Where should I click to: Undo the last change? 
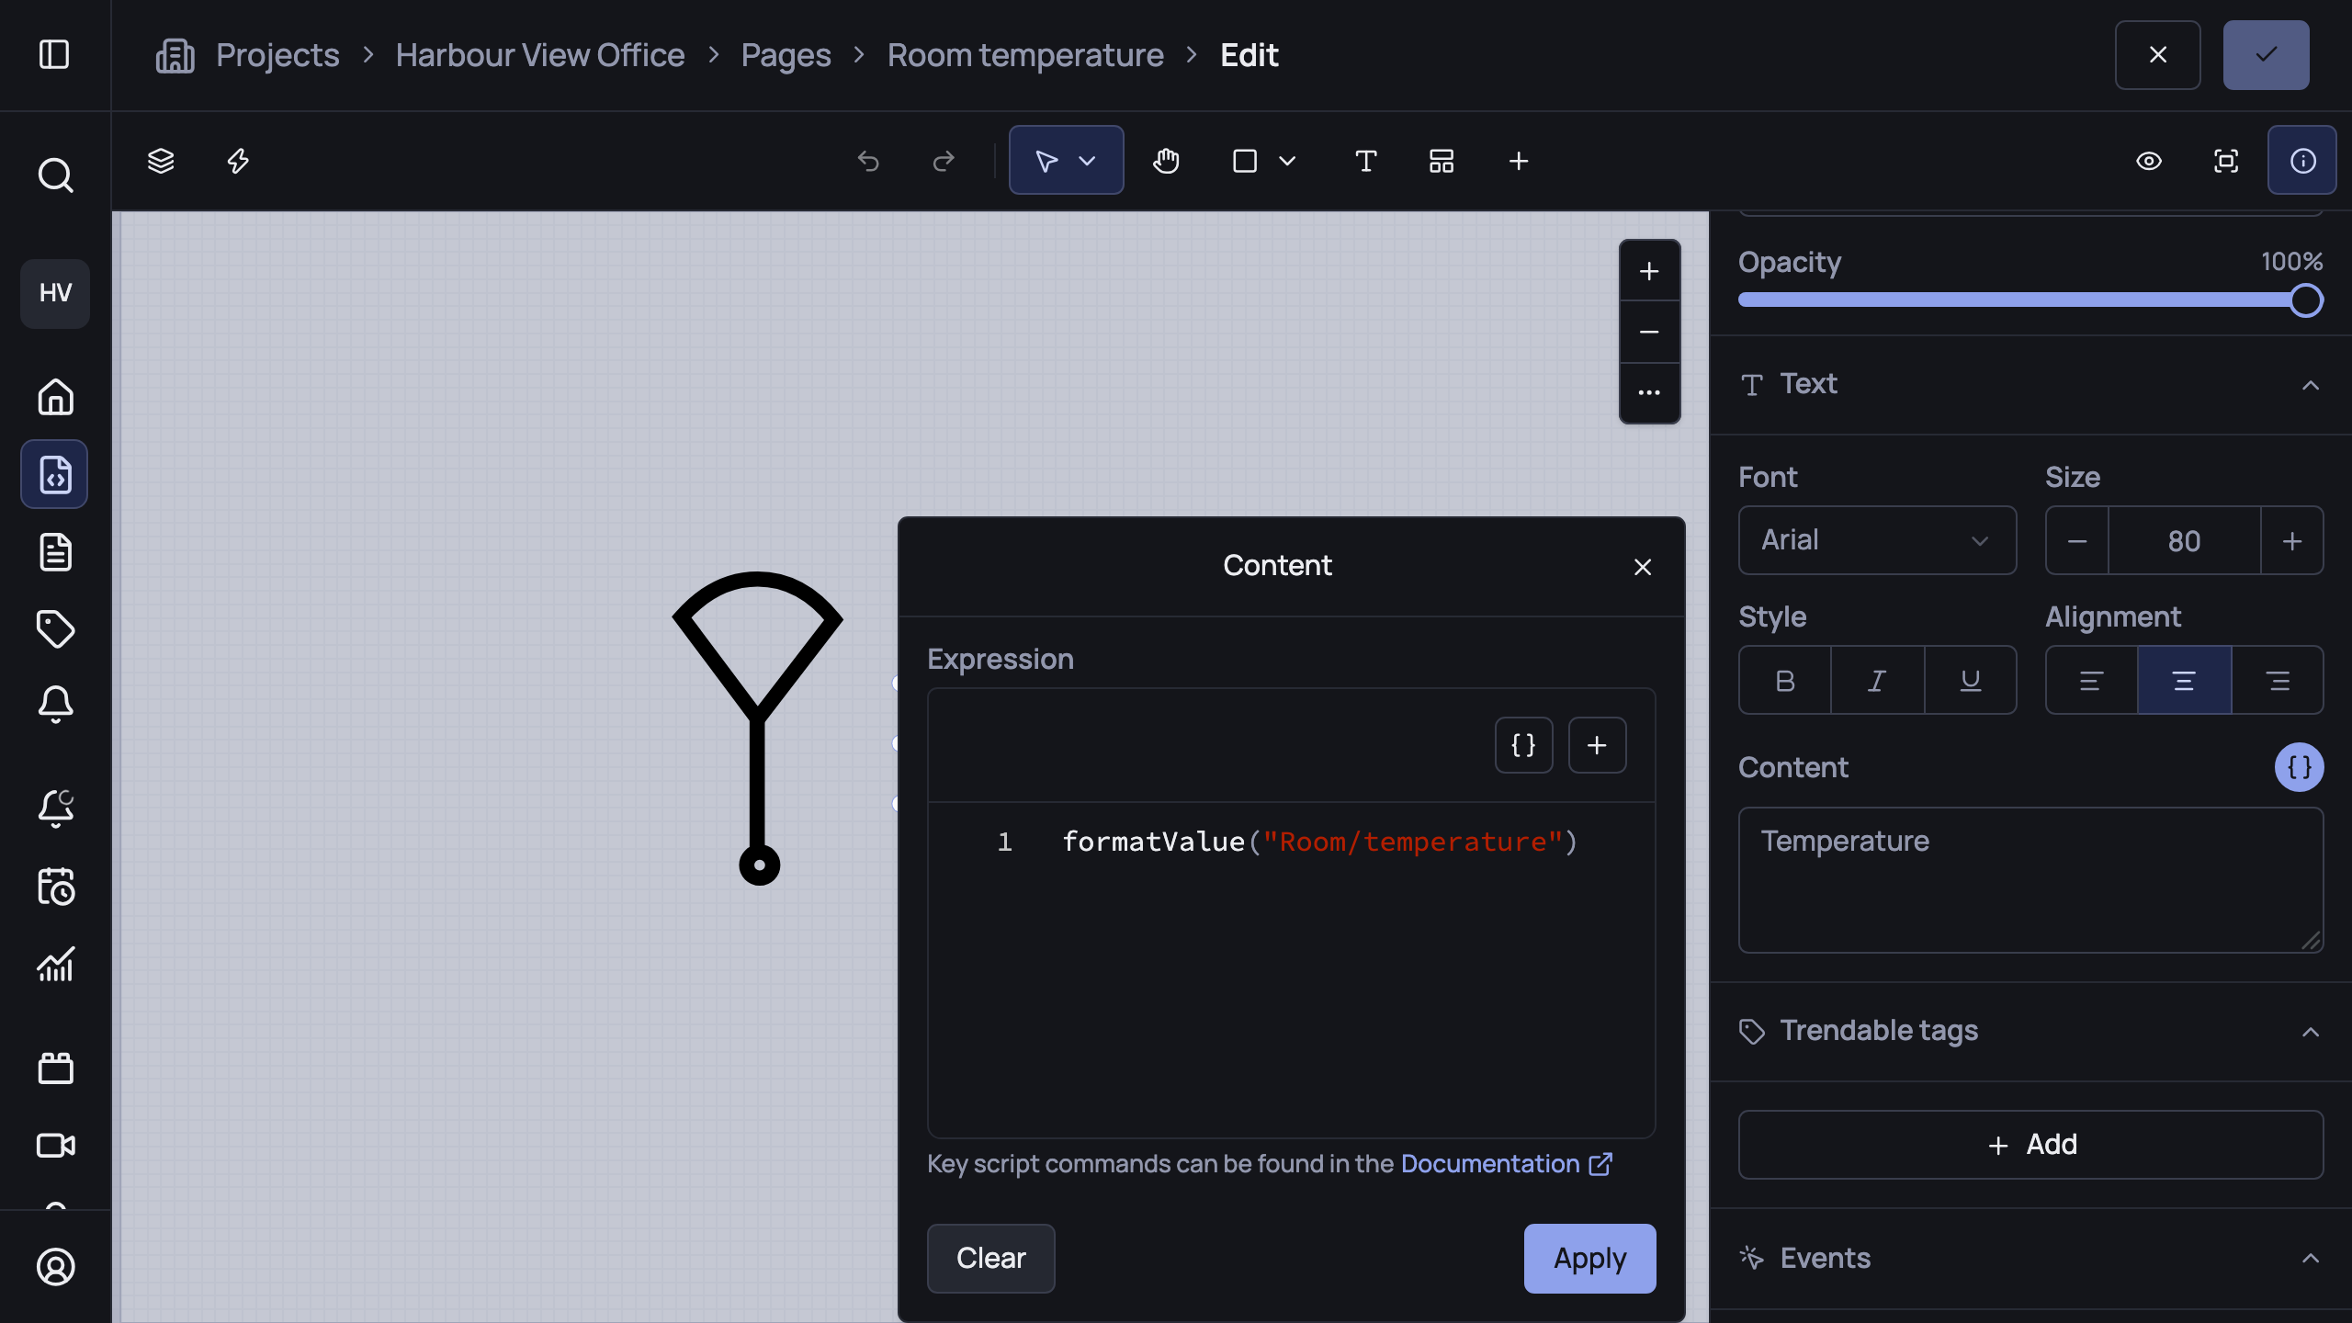pyautogui.click(x=868, y=161)
